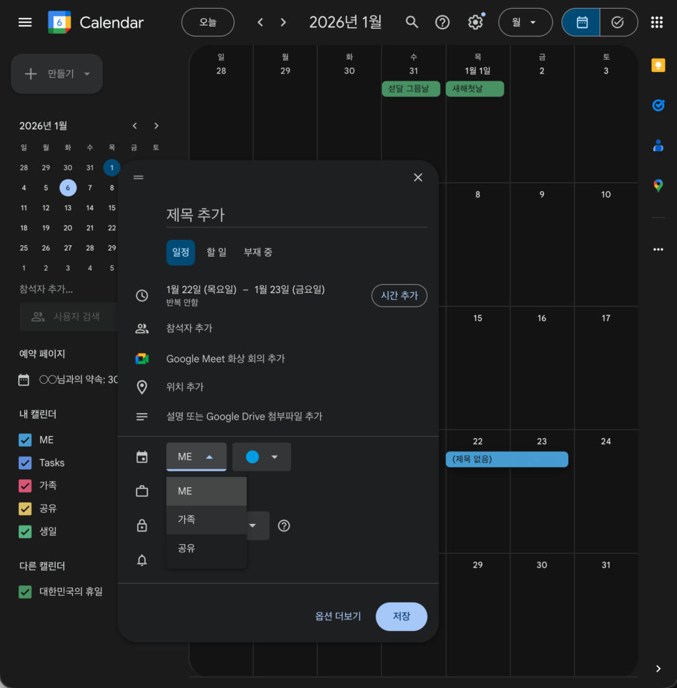Disable the 대한민국의 휴일 calendar
The height and width of the screenshot is (688, 677).
26,592
